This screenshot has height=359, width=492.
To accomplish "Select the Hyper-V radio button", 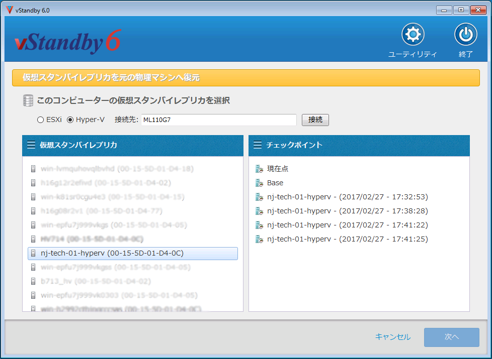I will [70, 120].
